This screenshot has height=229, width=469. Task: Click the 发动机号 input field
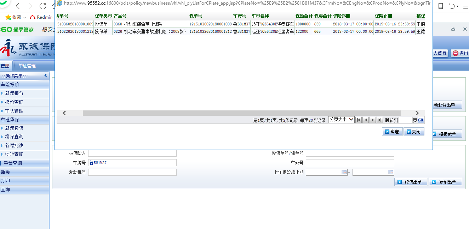(x=132, y=172)
